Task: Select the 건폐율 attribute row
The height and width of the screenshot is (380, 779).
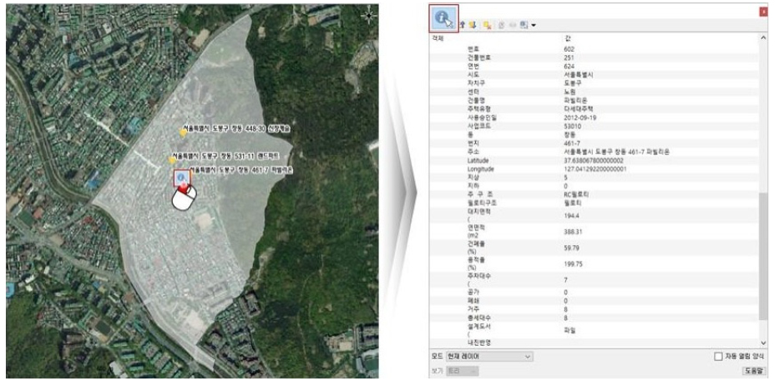Action: point(594,247)
